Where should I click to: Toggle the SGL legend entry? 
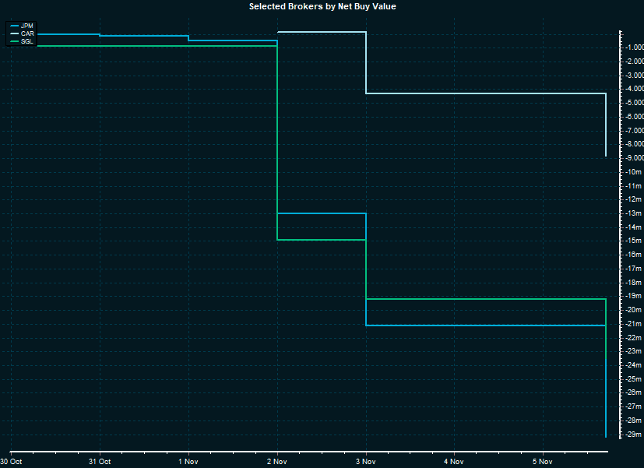click(x=27, y=41)
